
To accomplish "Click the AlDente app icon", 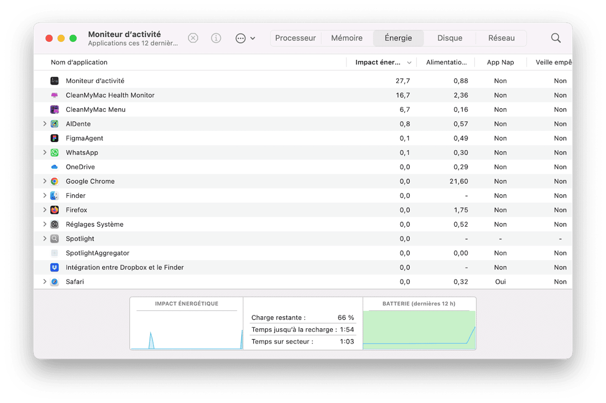I will (x=55, y=124).
